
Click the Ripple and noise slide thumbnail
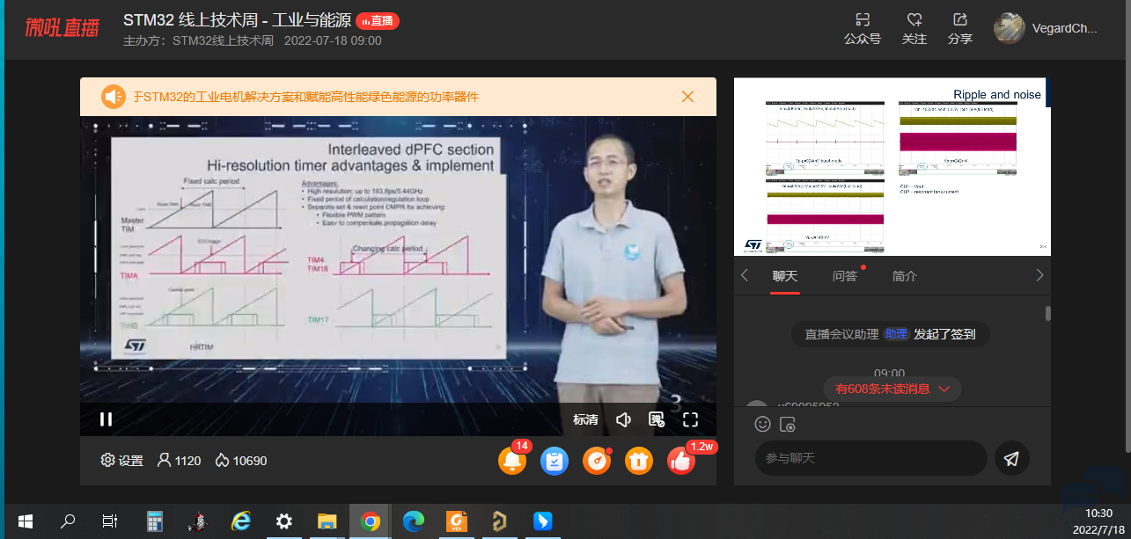891,167
